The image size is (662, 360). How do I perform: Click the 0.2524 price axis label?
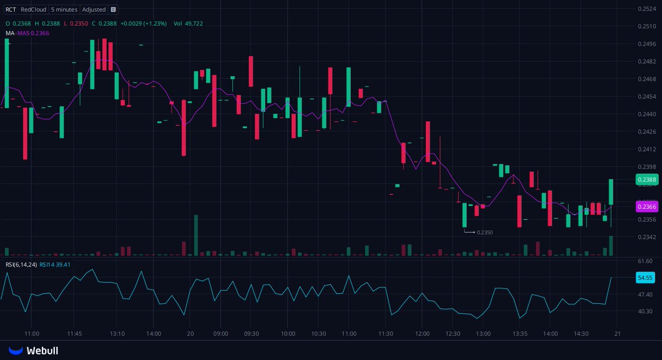[647, 9]
